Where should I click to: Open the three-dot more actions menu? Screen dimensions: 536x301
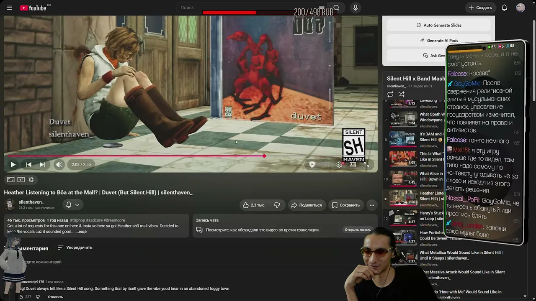tap(372, 205)
